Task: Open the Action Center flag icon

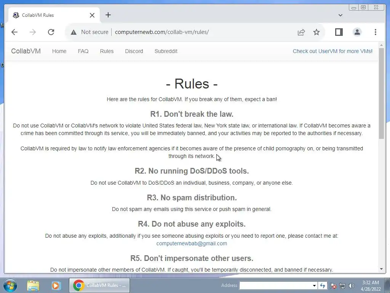Action: [333, 286]
